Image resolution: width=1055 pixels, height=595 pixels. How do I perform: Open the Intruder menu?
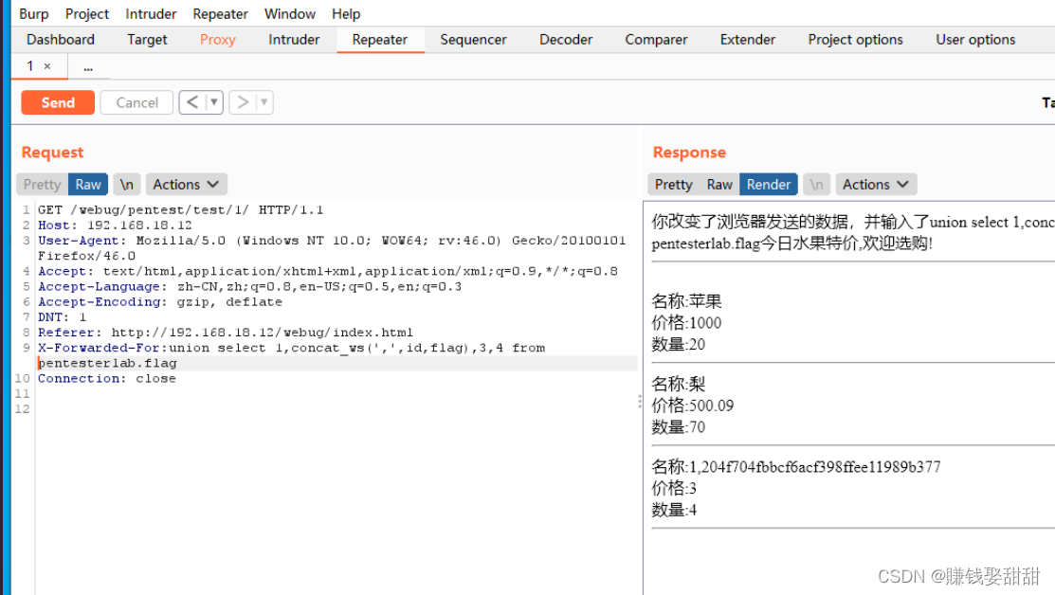point(151,13)
